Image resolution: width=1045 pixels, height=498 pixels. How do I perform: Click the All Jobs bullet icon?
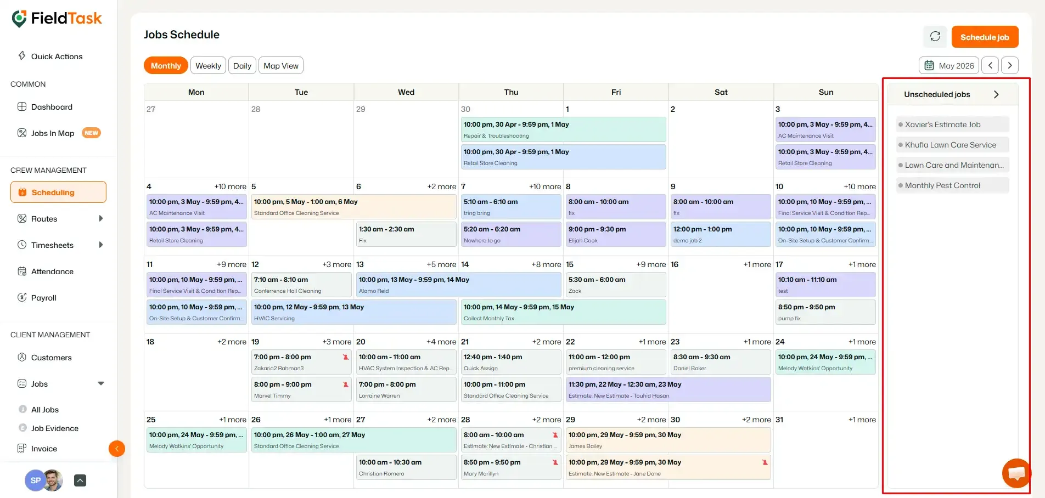pos(23,409)
